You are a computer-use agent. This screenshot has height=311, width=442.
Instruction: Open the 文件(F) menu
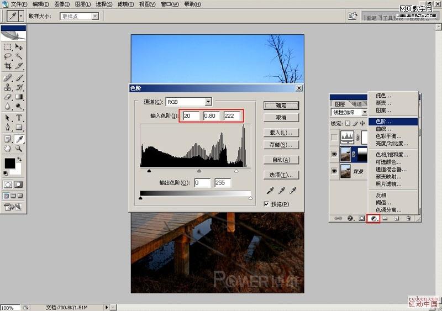pos(19,4)
